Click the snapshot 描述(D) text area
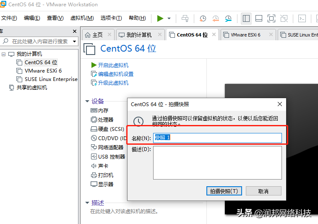 coord(217,163)
